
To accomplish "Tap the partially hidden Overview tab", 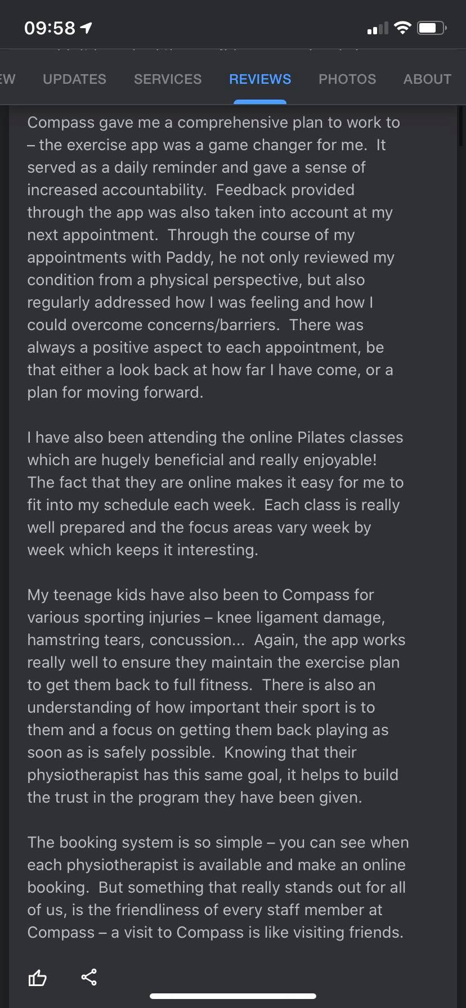I will [x=7, y=79].
